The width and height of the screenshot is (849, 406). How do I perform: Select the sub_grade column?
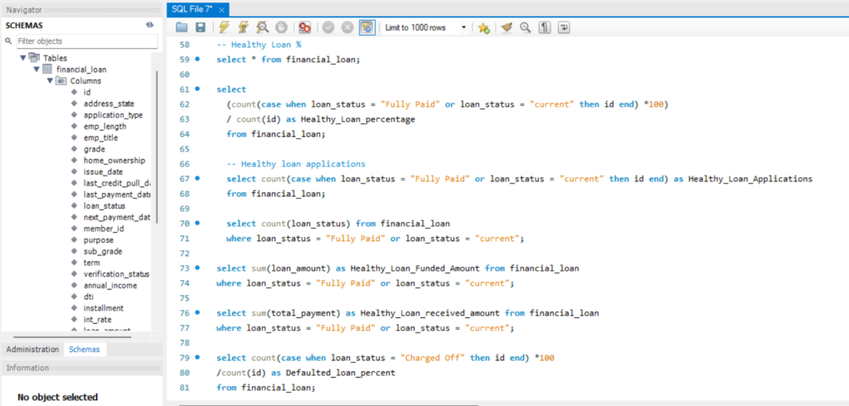click(102, 251)
